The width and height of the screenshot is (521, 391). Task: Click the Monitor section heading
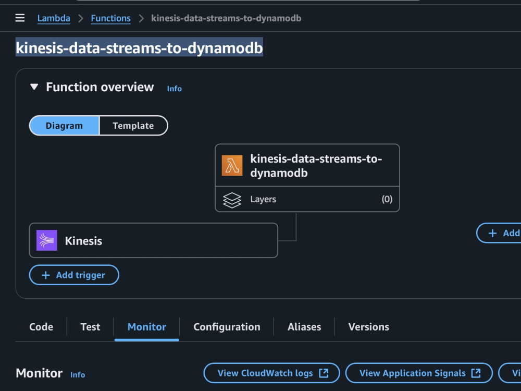click(39, 373)
